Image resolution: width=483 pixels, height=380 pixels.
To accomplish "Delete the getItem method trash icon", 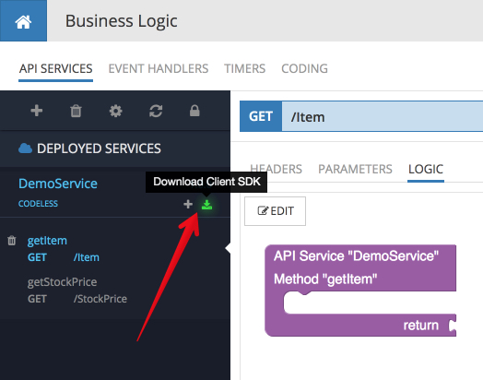I will [12, 241].
